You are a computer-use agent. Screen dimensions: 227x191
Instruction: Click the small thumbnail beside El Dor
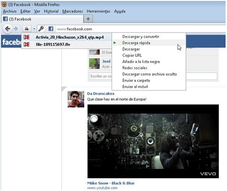(x=94, y=52)
